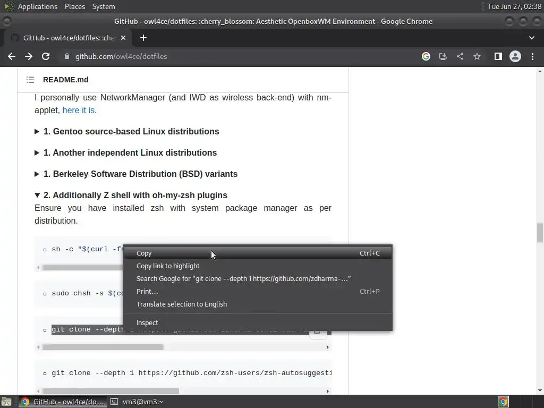Open the Chrome profile avatar

click(515, 56)
